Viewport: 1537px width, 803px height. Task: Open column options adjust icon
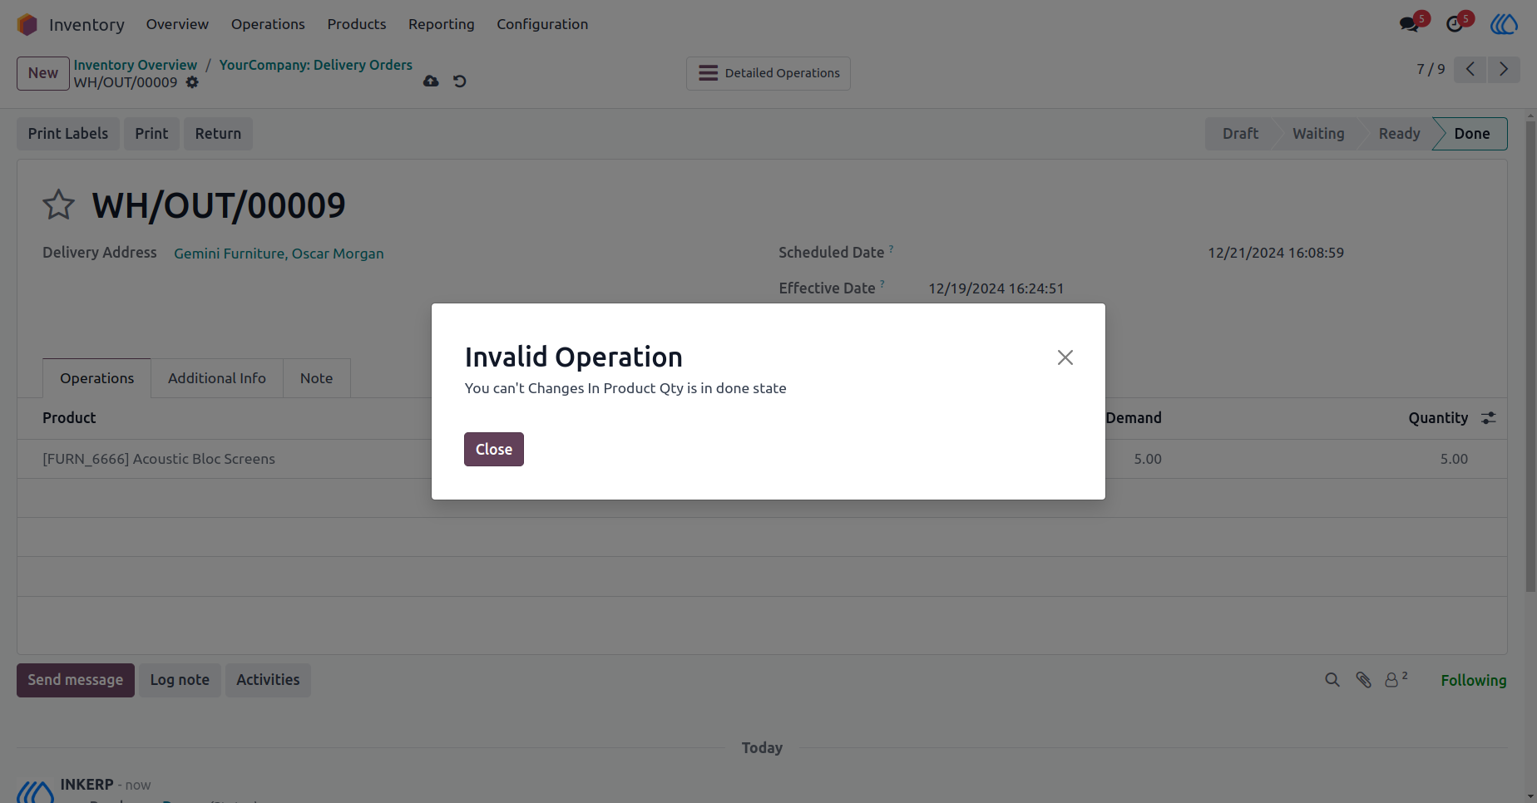tap(1489, 418)
